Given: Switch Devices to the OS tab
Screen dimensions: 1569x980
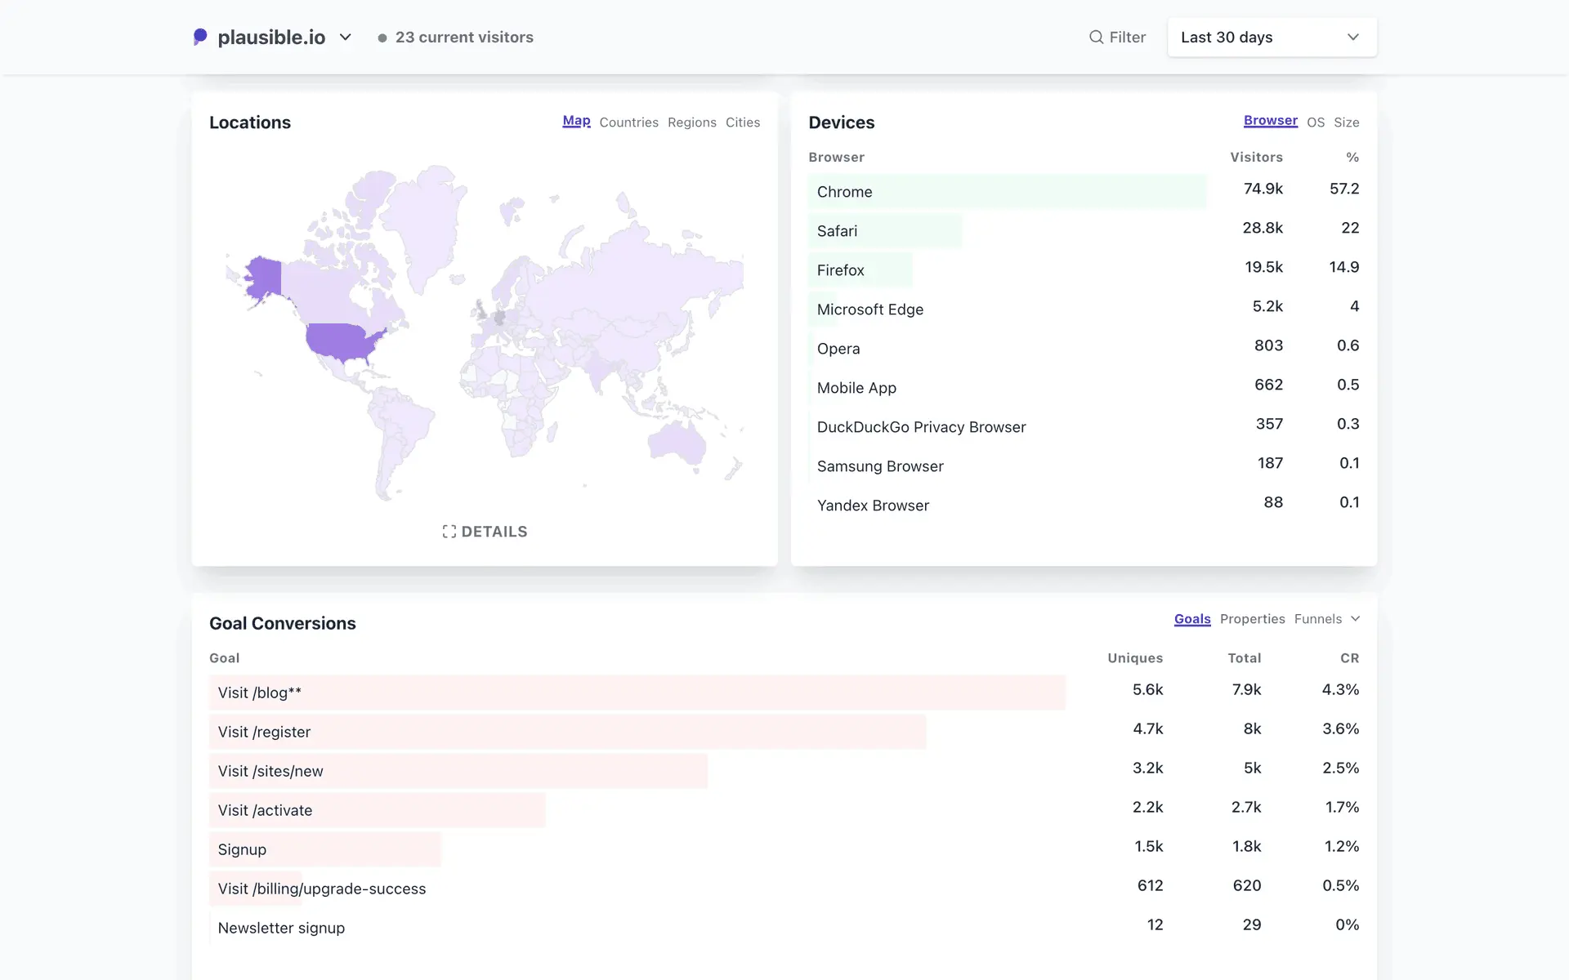Looking at the screenshot, I should click(1315, 122).
